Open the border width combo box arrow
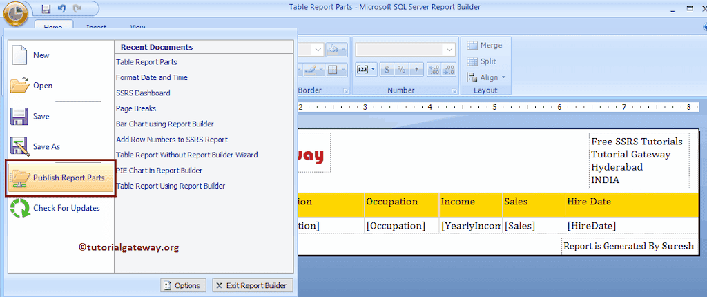This screenshot has width=707, height=297. [318, 49]
